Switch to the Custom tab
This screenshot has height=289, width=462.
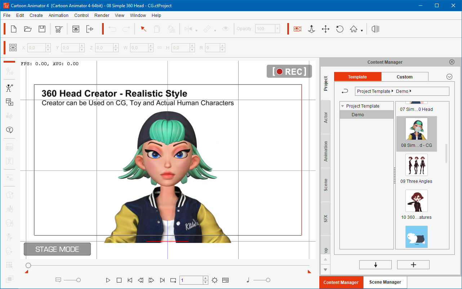point(404,77)
